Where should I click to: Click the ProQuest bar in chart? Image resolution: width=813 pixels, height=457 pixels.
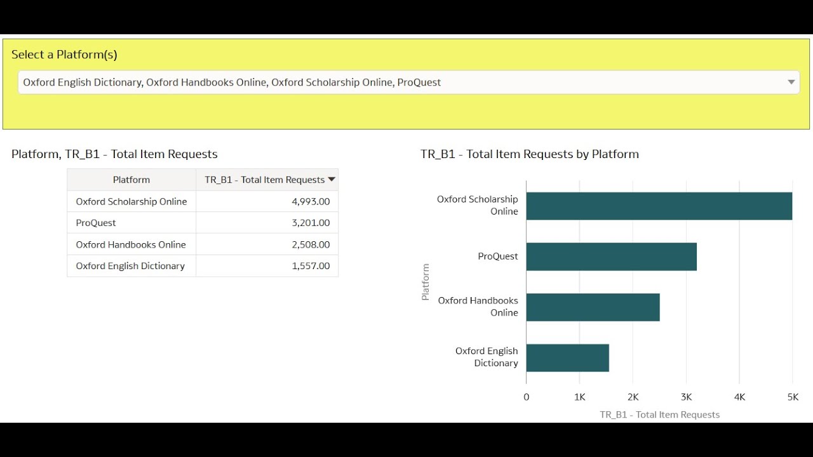point(612,256)
